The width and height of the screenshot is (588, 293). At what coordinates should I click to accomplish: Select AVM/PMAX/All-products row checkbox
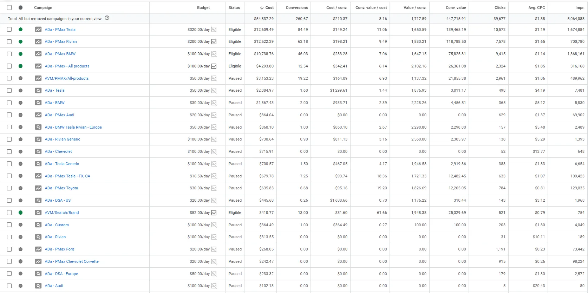coord(9,78)
